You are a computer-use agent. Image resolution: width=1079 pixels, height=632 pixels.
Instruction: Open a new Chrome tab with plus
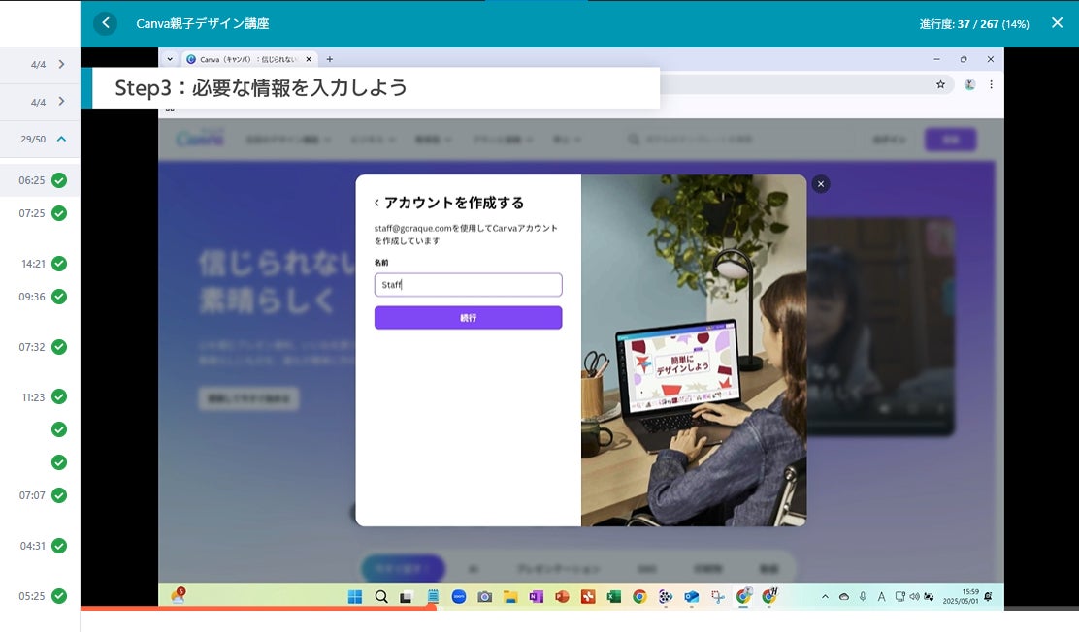pyautogui.click(x=329, y=59)
